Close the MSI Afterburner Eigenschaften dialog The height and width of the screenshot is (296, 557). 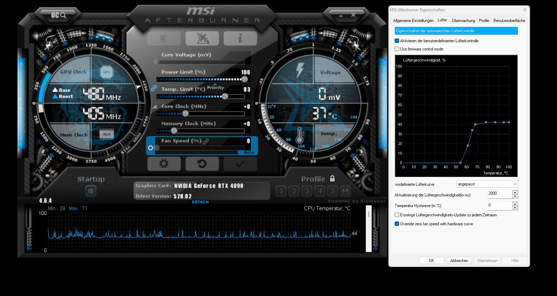tap(524, 10)
